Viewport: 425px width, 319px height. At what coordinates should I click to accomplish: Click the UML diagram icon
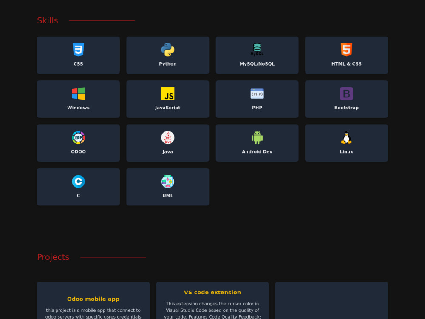[x=168, y=182]
